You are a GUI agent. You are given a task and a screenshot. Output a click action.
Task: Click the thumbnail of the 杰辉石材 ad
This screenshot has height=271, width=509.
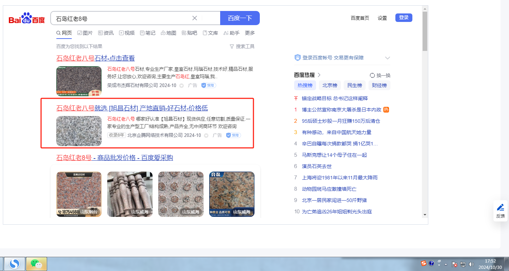pyautogui.click(x=79, y=81)
